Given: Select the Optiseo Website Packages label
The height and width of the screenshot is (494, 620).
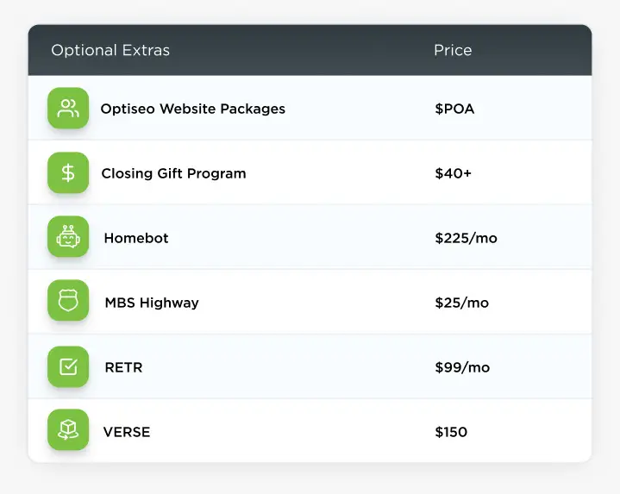Looking at the screenshot, I should [192, 109].
